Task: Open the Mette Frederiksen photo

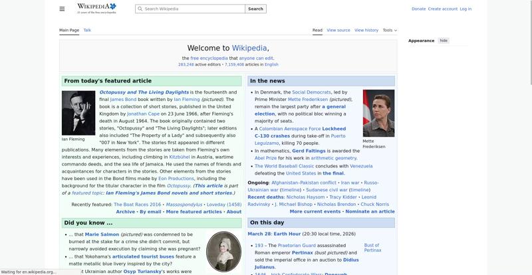Action: 378,113
